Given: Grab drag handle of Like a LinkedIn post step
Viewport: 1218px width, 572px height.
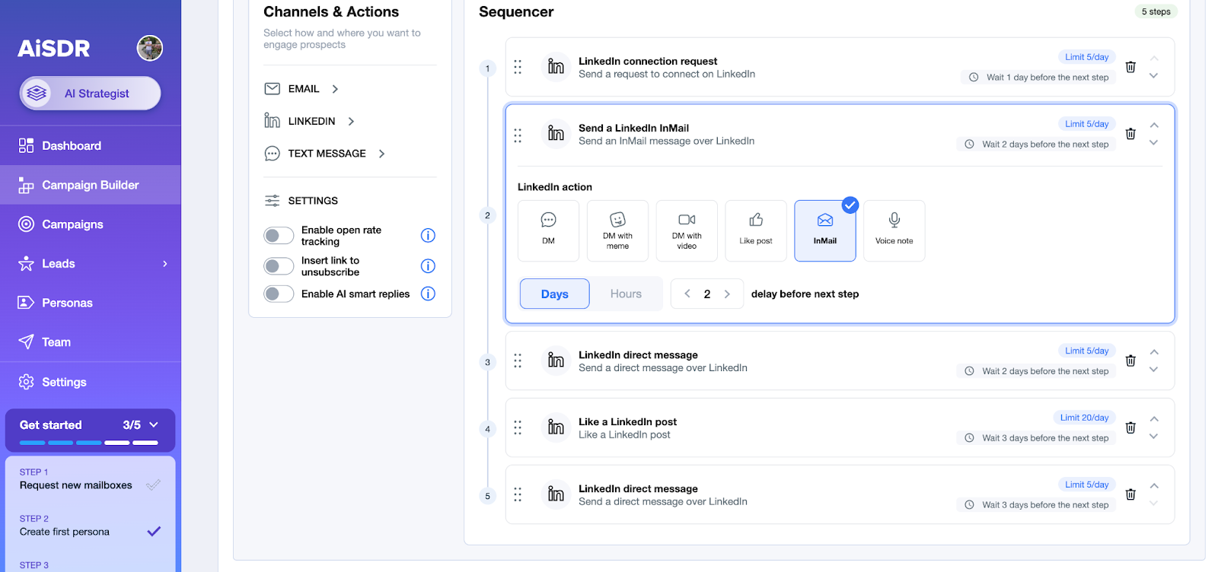Looking at the screenshot, I should coord(518,427).
